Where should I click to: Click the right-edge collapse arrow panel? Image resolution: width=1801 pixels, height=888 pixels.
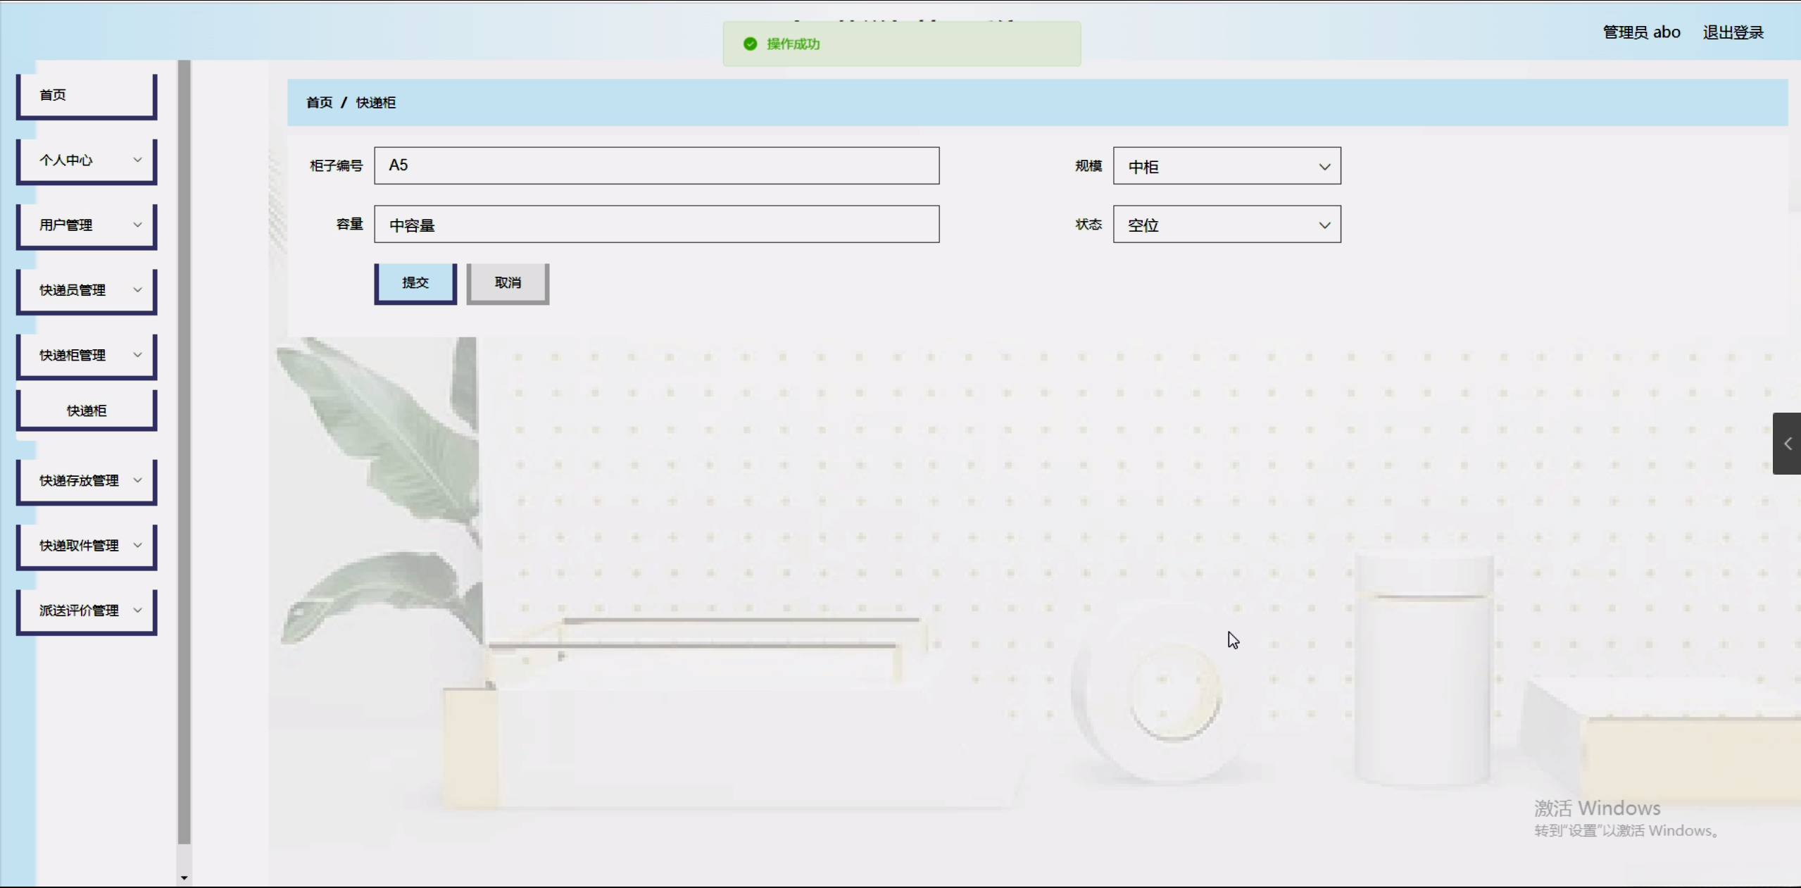pos(1787,444)
